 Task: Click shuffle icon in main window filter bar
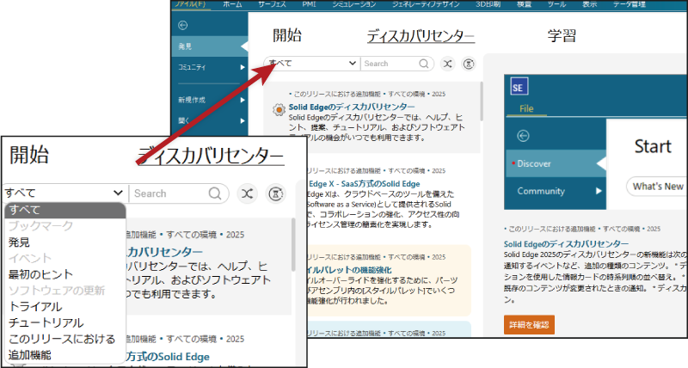447,64
